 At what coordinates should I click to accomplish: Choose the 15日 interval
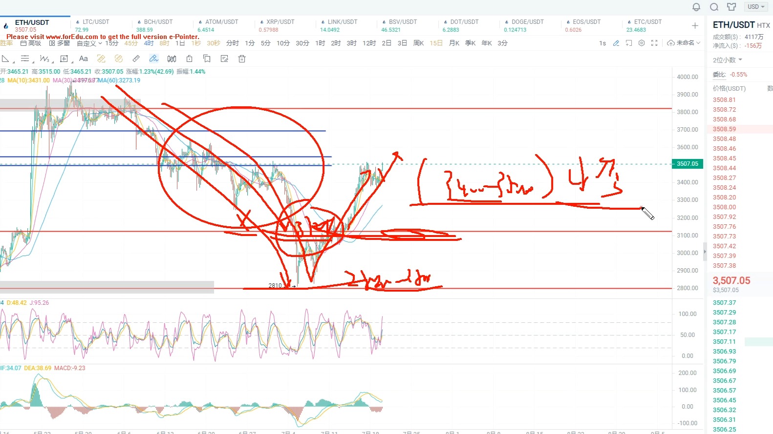[436, 43]
